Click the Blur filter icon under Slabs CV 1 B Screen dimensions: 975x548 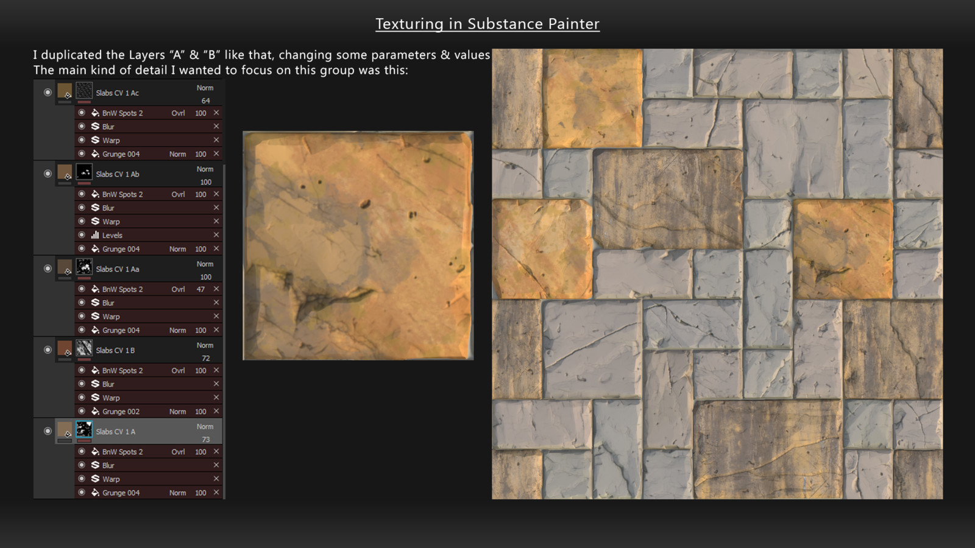pyautogui.click(x=95, y=384)
